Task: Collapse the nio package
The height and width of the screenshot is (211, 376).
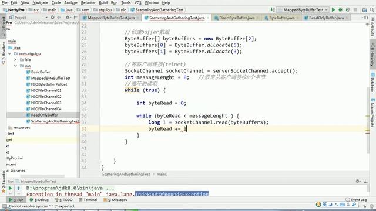Action: 15,66
